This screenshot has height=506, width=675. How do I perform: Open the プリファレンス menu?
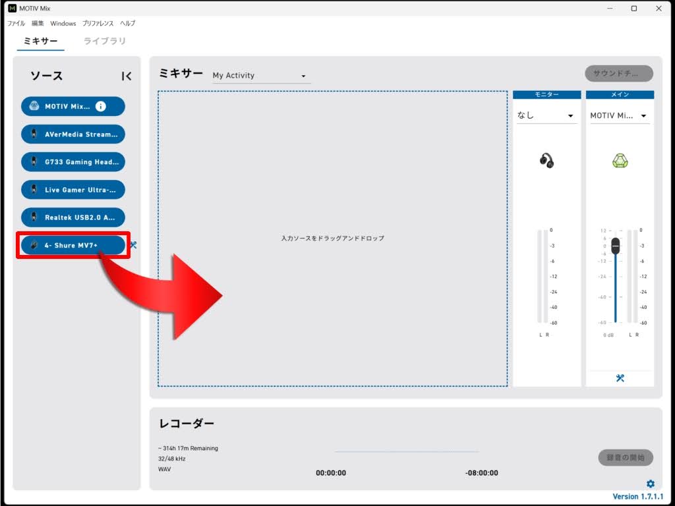pos(98,24)
